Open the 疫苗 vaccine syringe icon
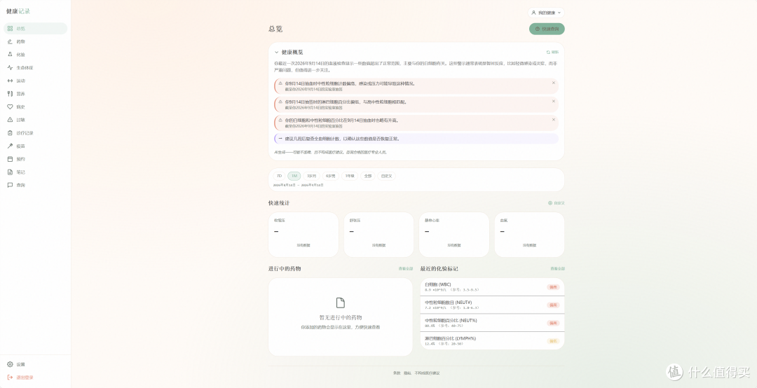The width and height of the screenshot is (757, 388). pyautogui.click(x=10, y=146)
